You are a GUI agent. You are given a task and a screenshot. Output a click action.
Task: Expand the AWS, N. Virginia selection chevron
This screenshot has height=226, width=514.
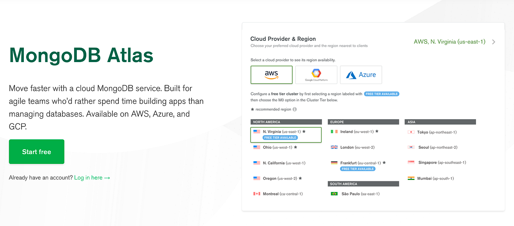[x=494, y=42]
